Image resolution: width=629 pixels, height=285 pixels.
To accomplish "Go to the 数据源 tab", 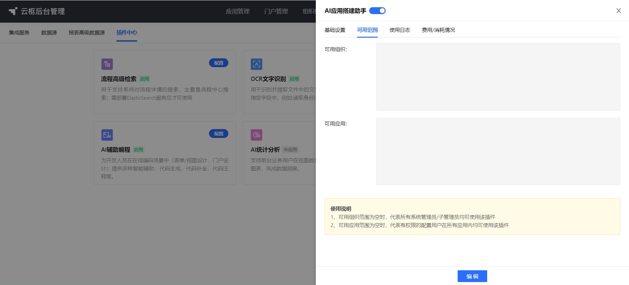I will 49,33.
